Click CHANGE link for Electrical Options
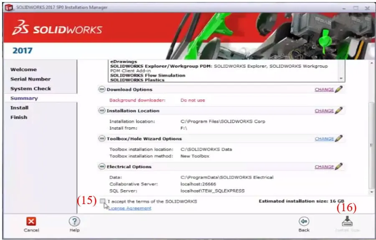Screen dimensions: 376x240 (324, 166)
